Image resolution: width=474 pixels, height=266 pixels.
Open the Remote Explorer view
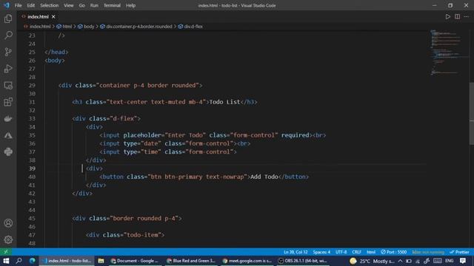pyautogui.click(x=8, y=86)
